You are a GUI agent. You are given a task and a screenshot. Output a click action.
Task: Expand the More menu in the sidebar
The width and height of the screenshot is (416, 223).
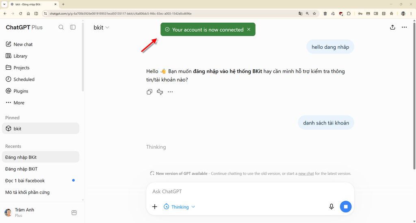click(41, 103)
